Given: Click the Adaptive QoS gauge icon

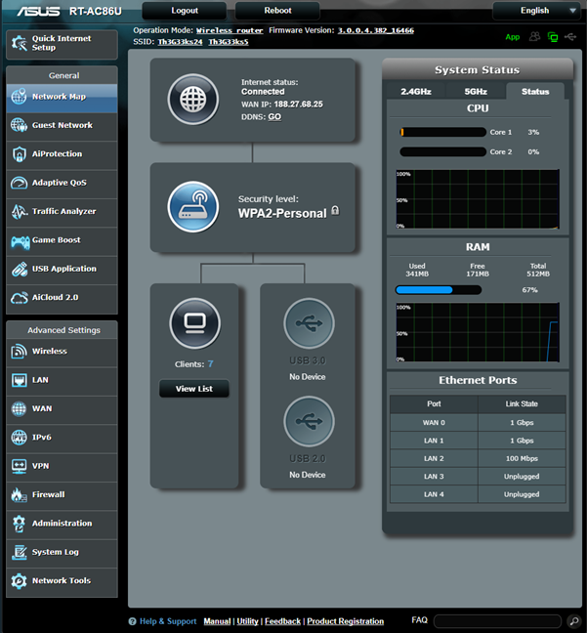Looking at the screenshot, I should point(19,183).
